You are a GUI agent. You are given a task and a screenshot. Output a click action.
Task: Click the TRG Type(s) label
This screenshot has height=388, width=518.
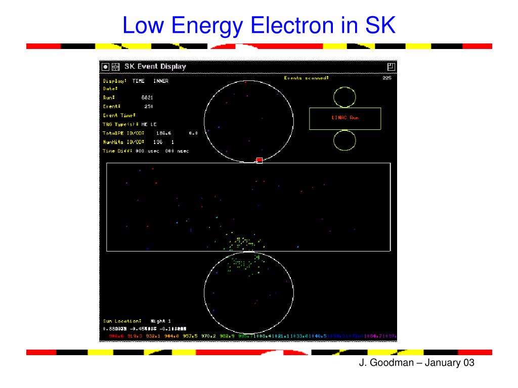120,124
